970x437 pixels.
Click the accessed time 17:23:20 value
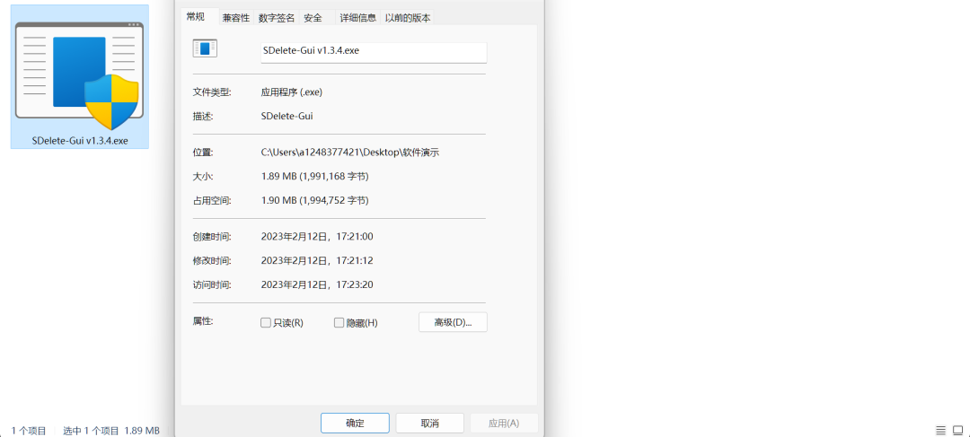pyautogui.click(x=317, y=285)
